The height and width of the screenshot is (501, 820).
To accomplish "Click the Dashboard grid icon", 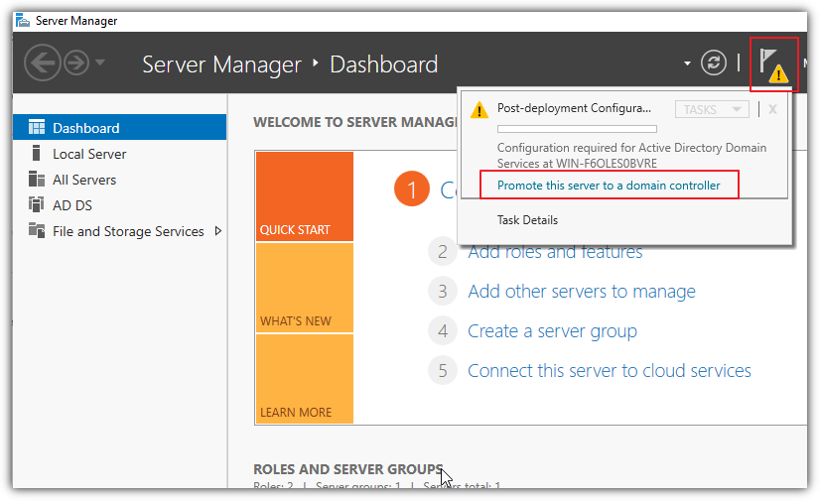I will coord(37,127).
